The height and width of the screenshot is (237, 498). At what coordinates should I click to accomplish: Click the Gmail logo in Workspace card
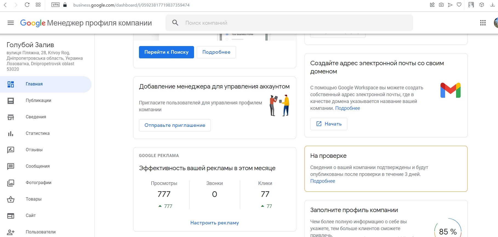pyautogui.click(x=451, y=90)
